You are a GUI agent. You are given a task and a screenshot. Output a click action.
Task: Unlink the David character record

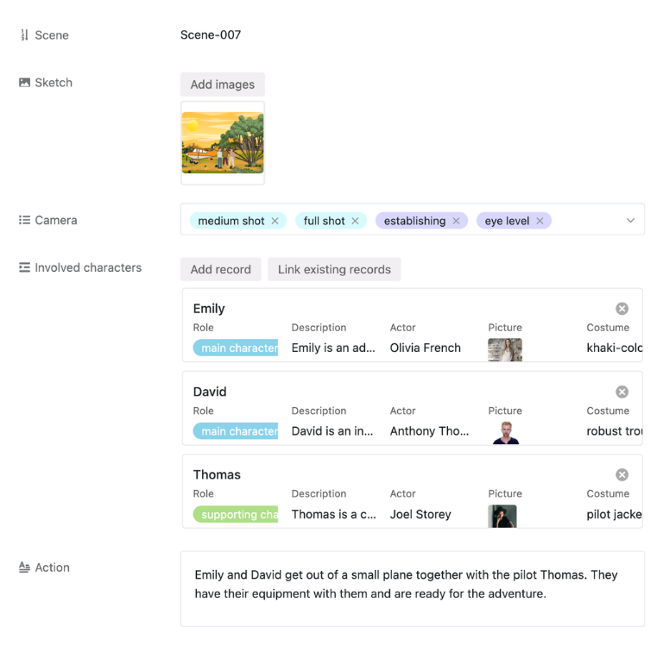point(622,392)
